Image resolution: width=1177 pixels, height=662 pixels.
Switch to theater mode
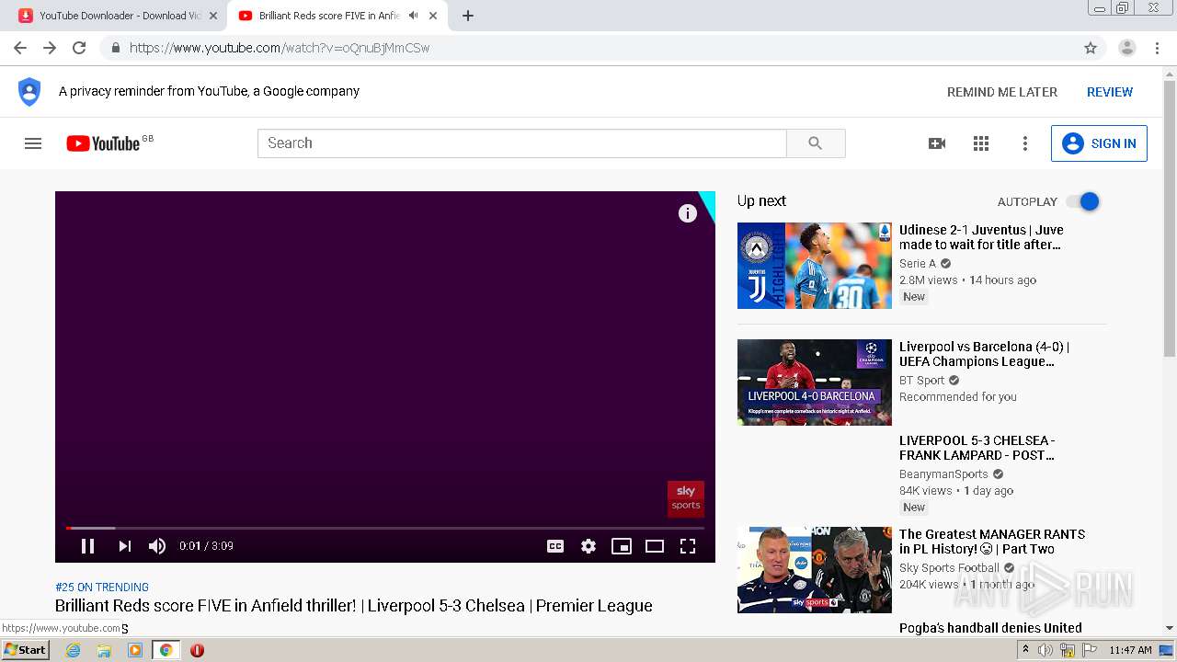[x=655, y=546]
